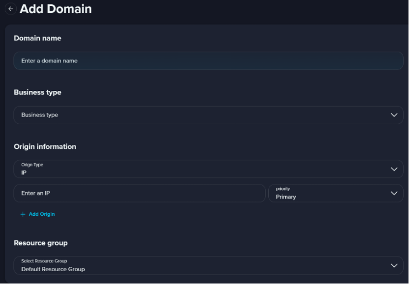Expand the Business type chevron arrow
Viewport: 409px width, 284px height.
pyautogui.click(x=394, y=115)
